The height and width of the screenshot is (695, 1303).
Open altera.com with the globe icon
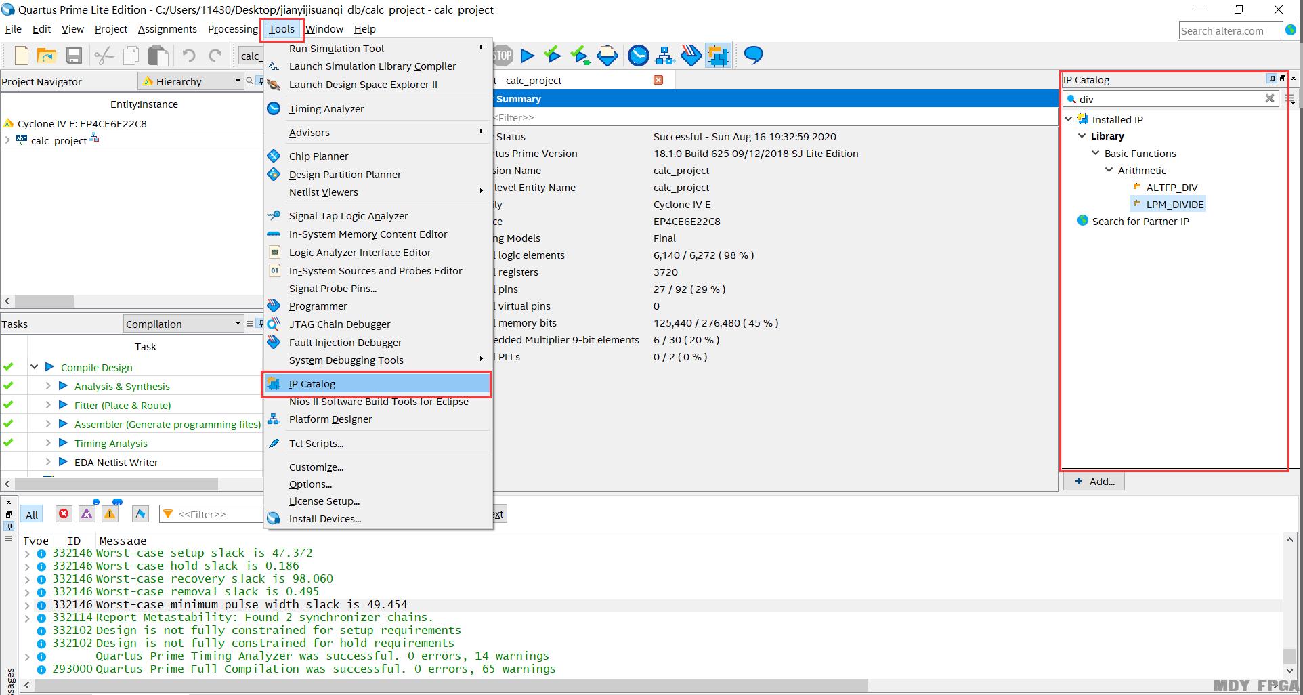point(1291,30)
